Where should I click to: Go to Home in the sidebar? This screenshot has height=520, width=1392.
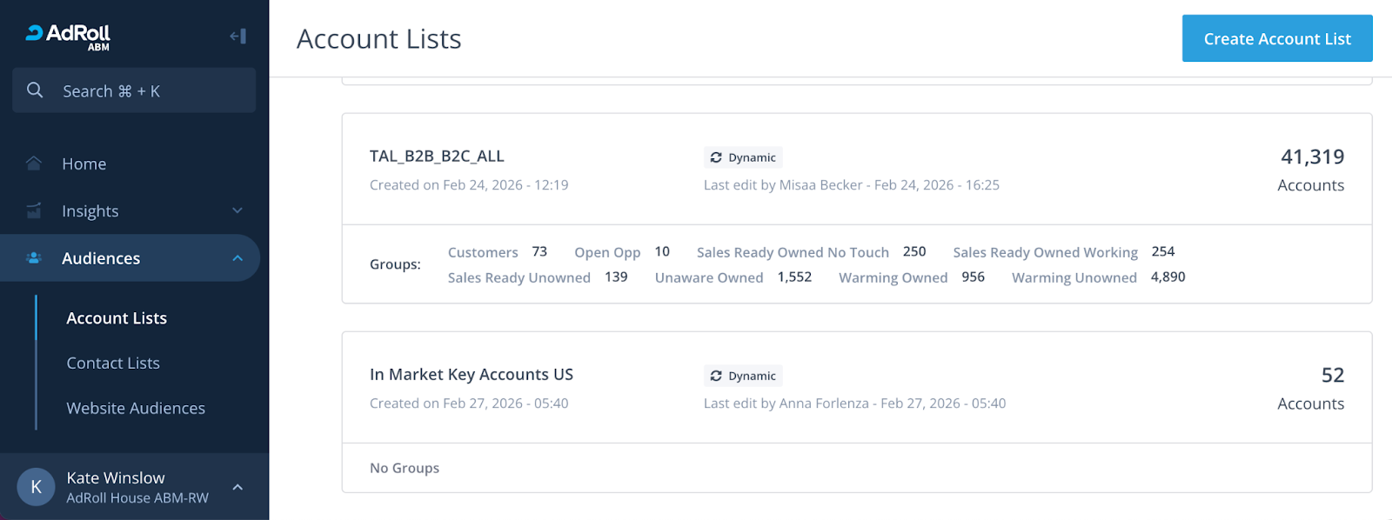pos(84,163)
